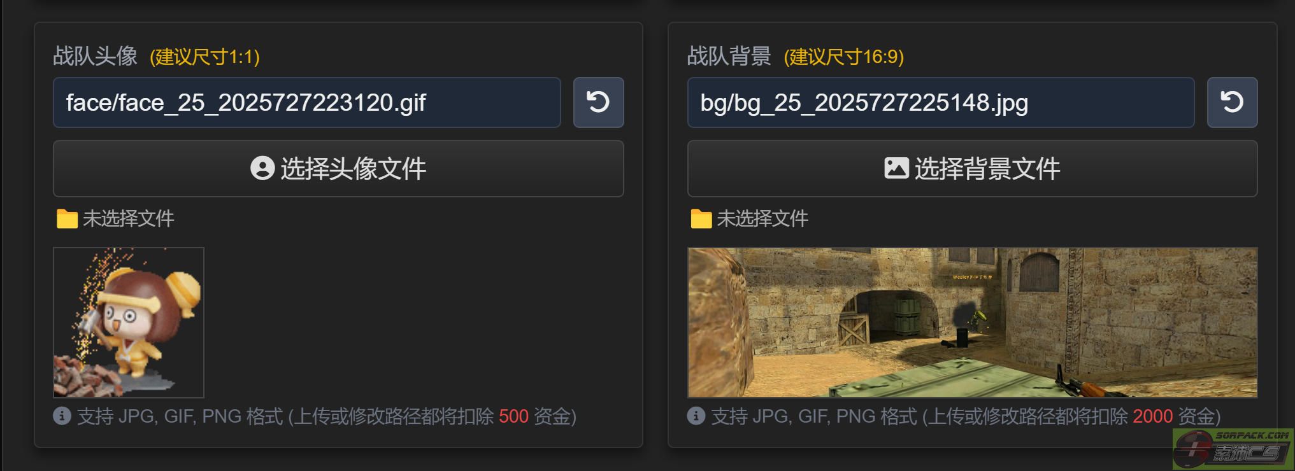This screenshot has height=471, width=1295.
Task: Click the folder icon under avatar button
Action: [x=67, y=219]
